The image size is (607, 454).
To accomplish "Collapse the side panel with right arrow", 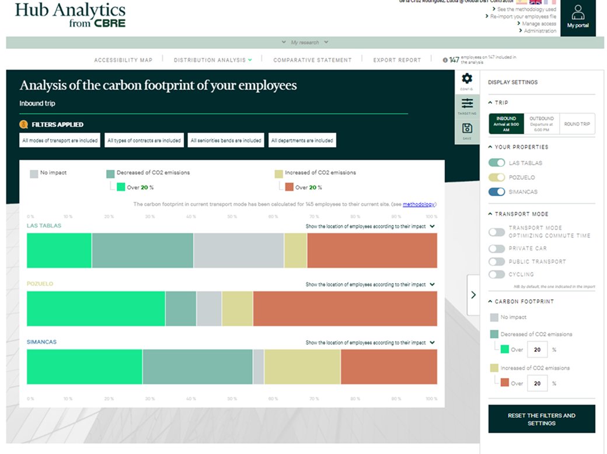I will pyautogui.click(x=473, y=295).
